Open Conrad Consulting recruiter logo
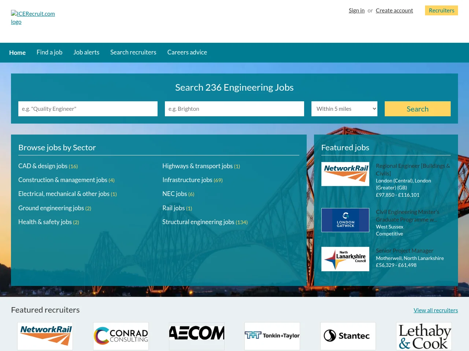Screen dimensions: 469x351 pos(121,336)
